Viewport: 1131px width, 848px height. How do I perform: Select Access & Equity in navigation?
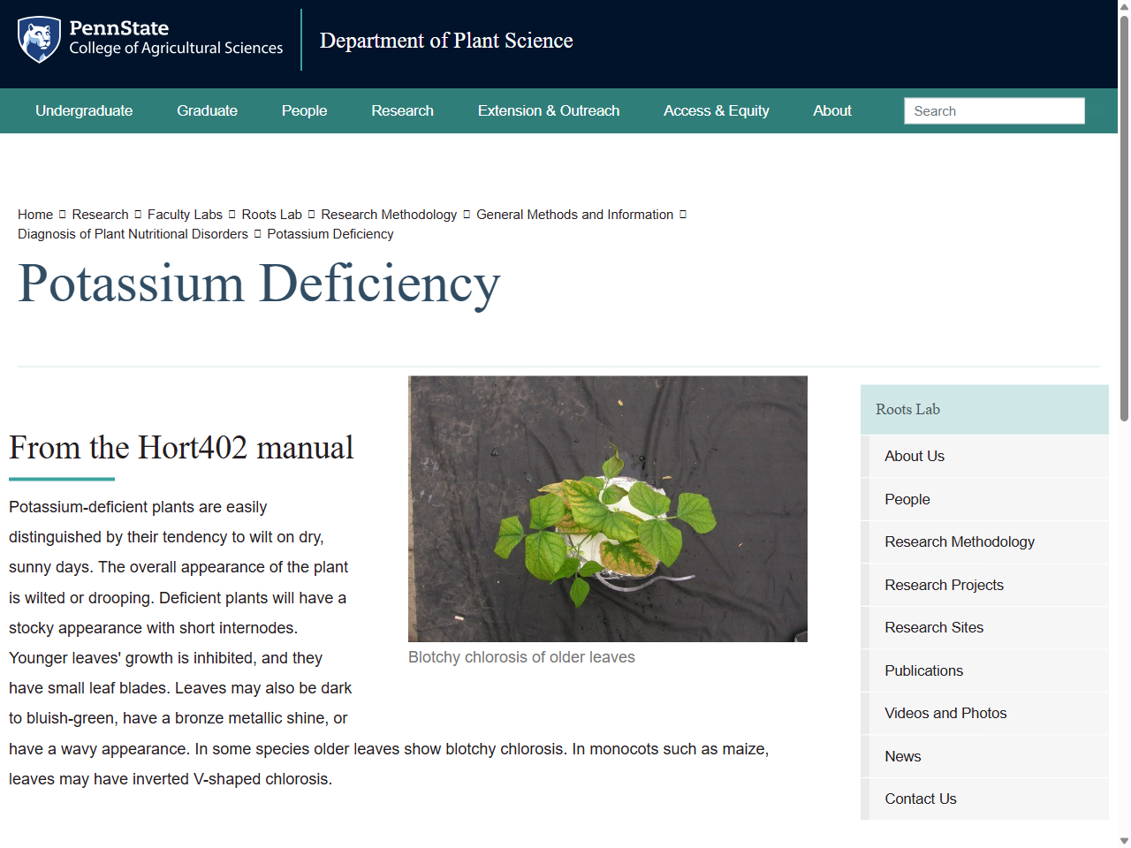pyautogui.click(x=716, y=110)
